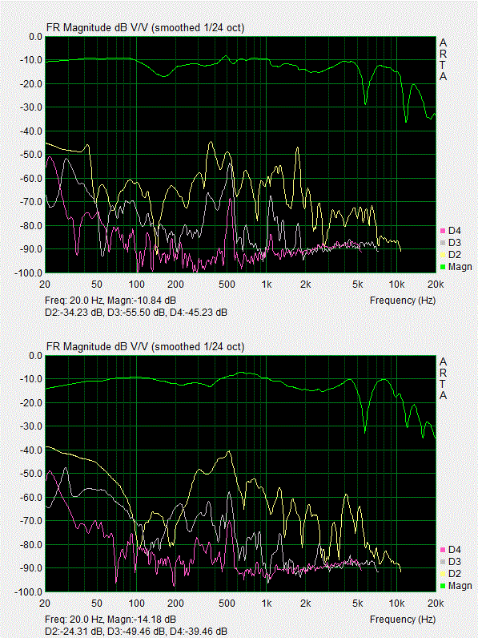This screenshot has width=478, height=638.
Task: Click the 'D2:-24.31 dB' distortion readout line
Action: pyautogui.click(x=136, y=632)
